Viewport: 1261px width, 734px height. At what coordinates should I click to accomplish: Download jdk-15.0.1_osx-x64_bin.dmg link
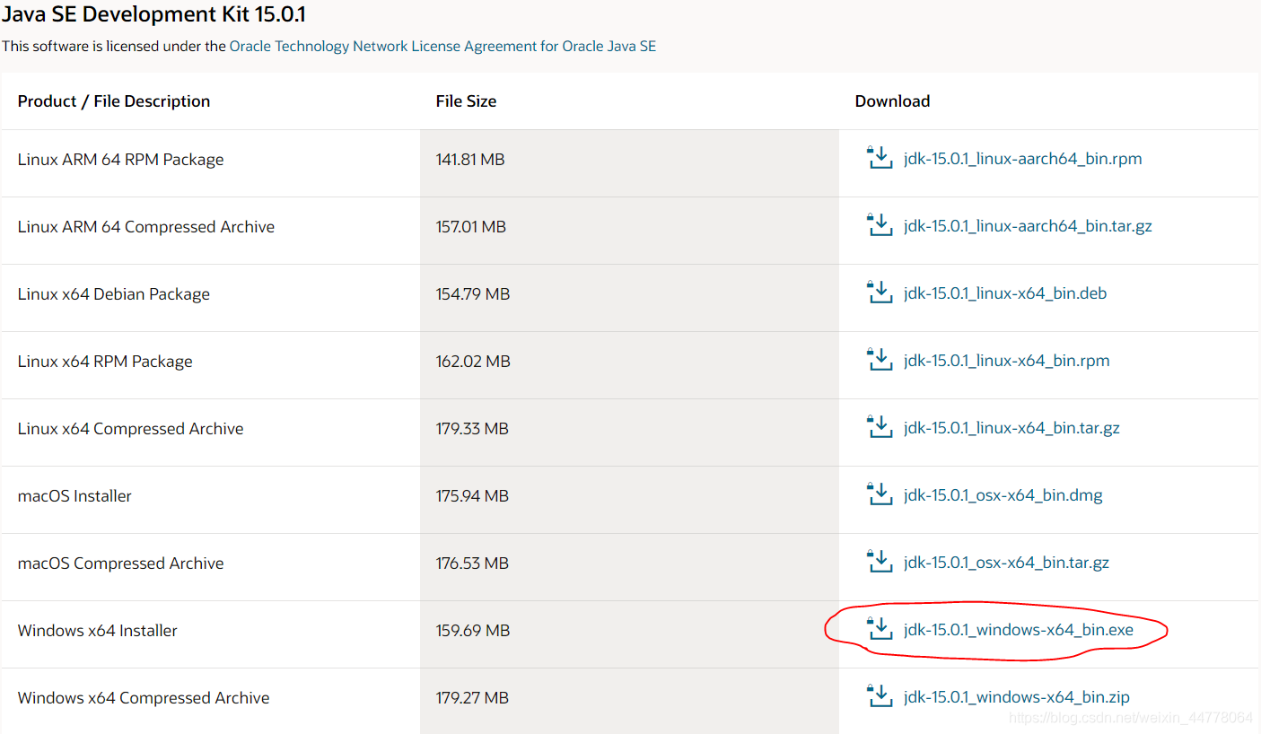[x=1003, y=495]
